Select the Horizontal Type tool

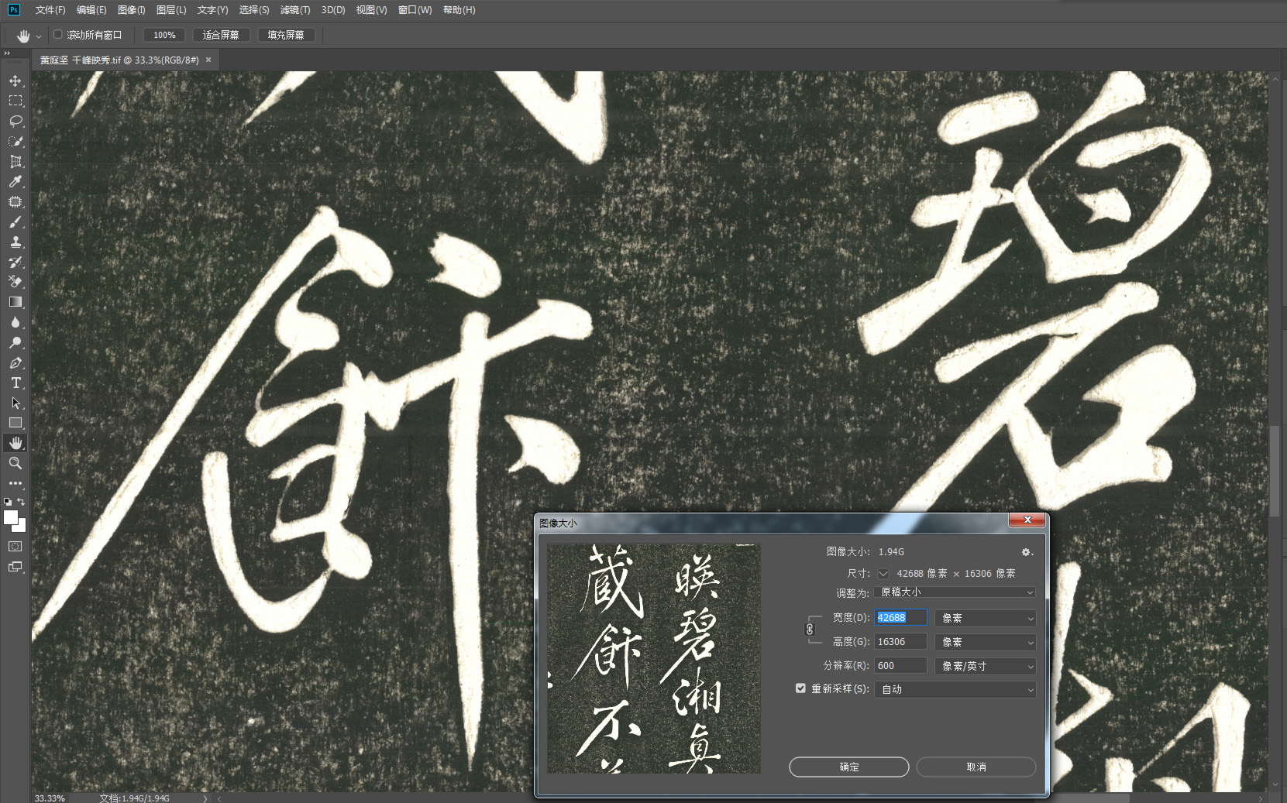coord(15,383)
